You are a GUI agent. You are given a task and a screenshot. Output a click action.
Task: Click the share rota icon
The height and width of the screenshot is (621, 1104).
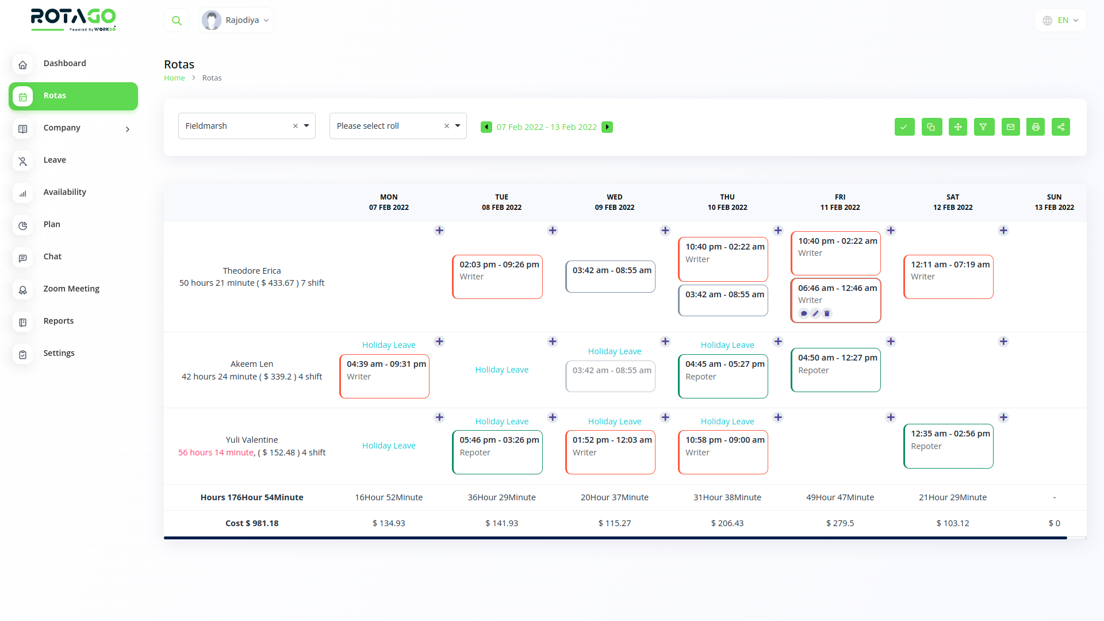coord(1061,127)
